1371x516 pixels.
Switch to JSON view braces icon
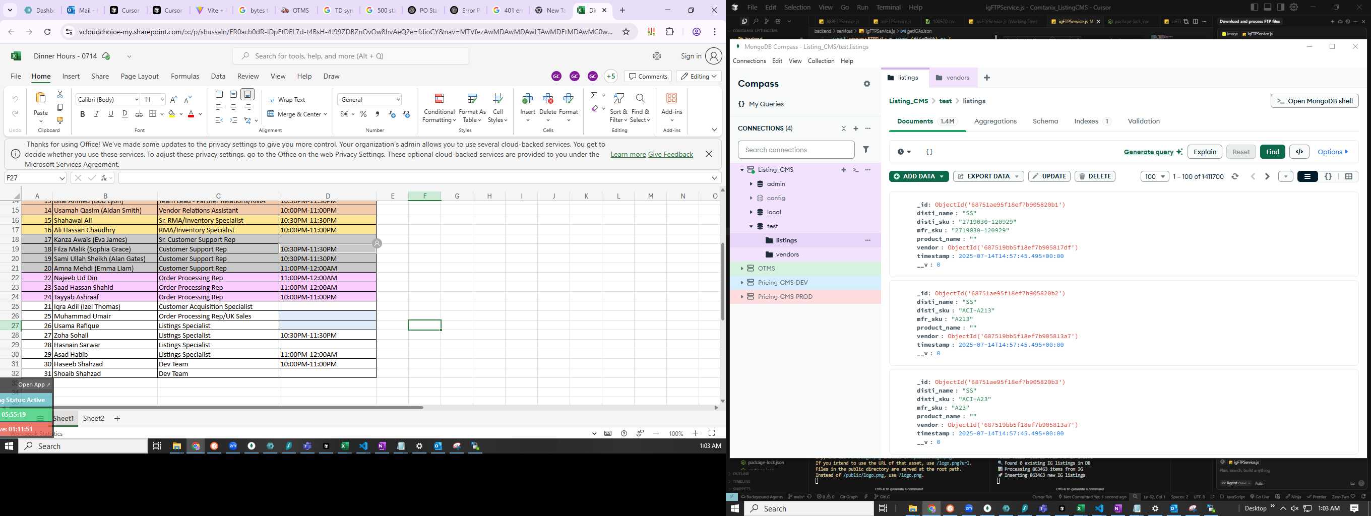tap(1328, 176)
